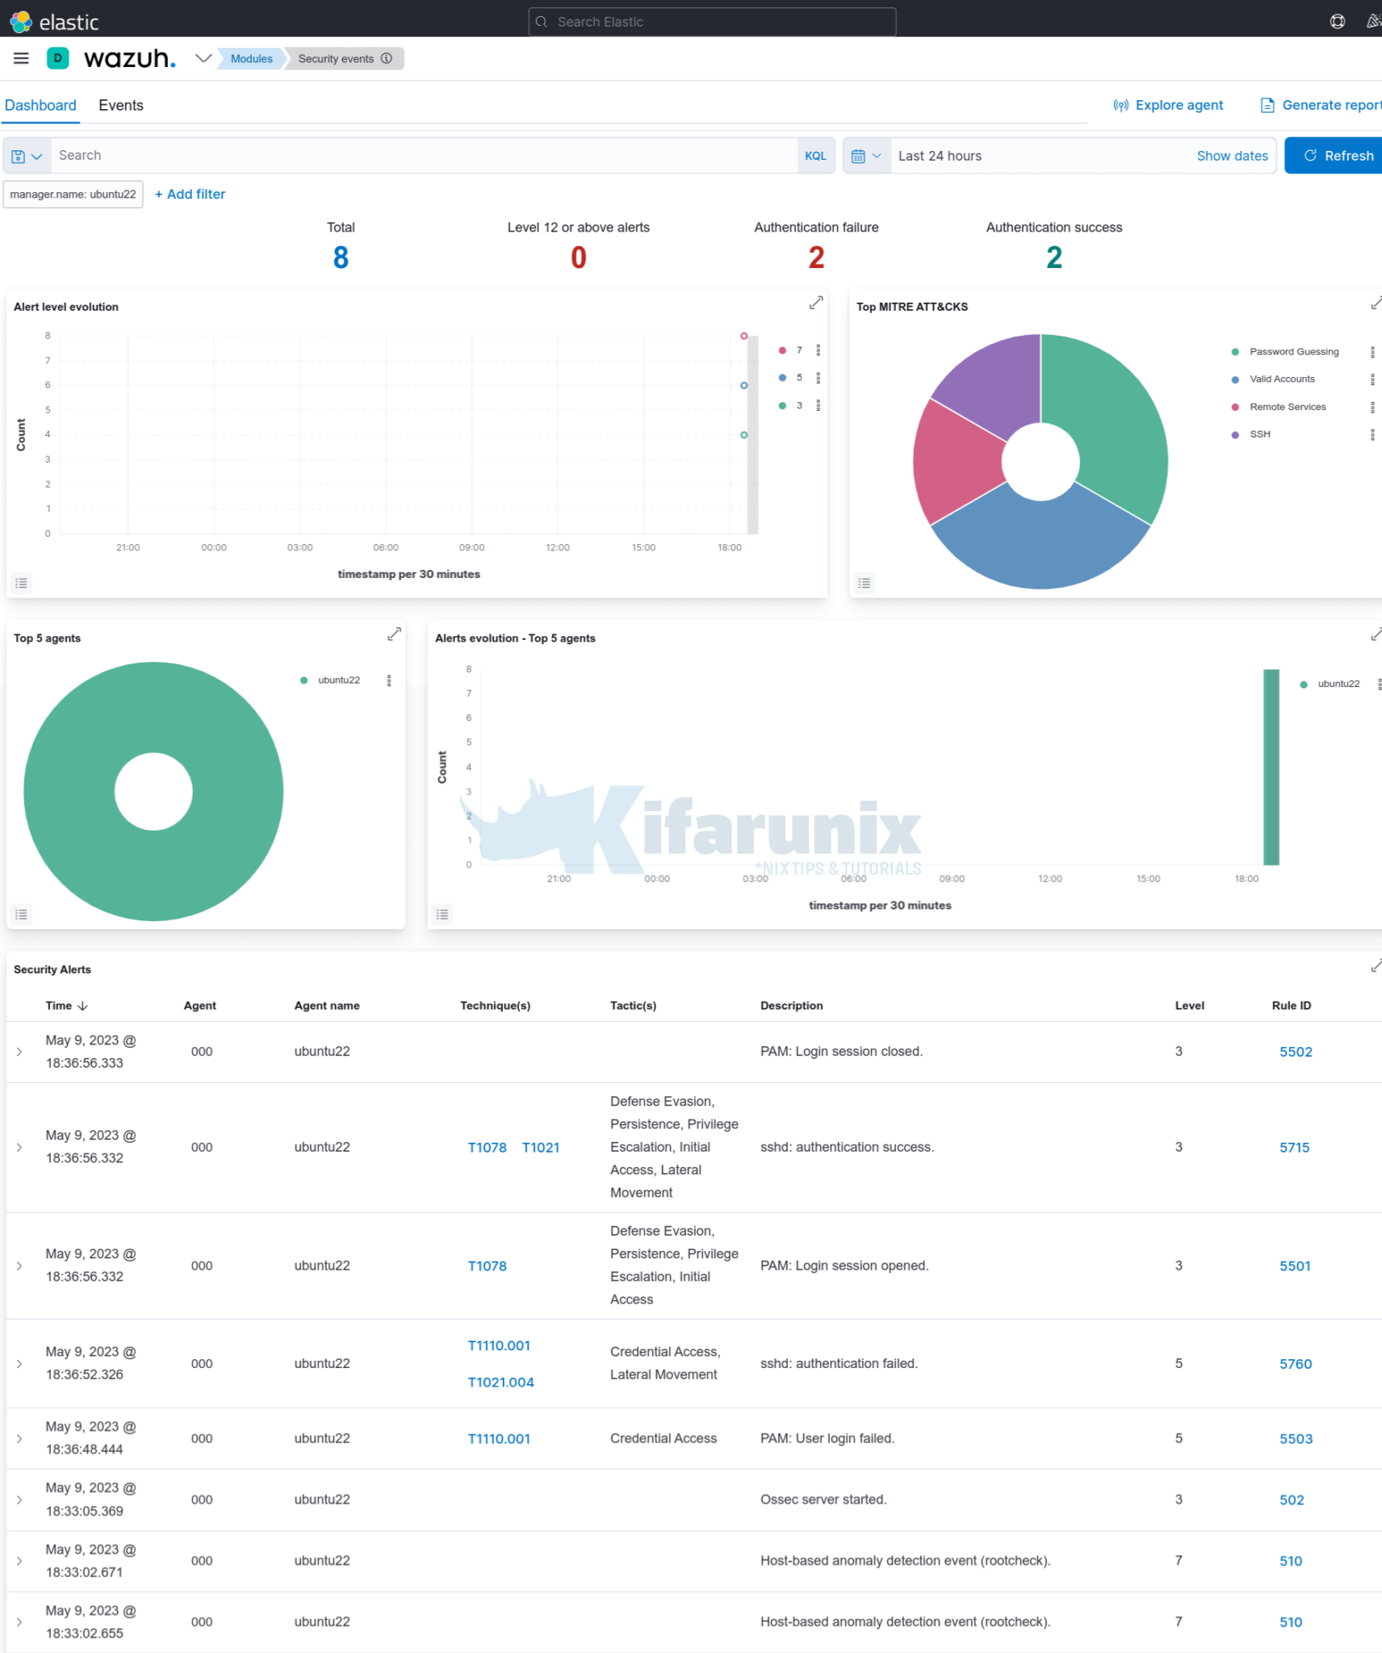Open the Elastic navigation hamburger menu
Screen dimensions: 1382x1653
[21, 58]
